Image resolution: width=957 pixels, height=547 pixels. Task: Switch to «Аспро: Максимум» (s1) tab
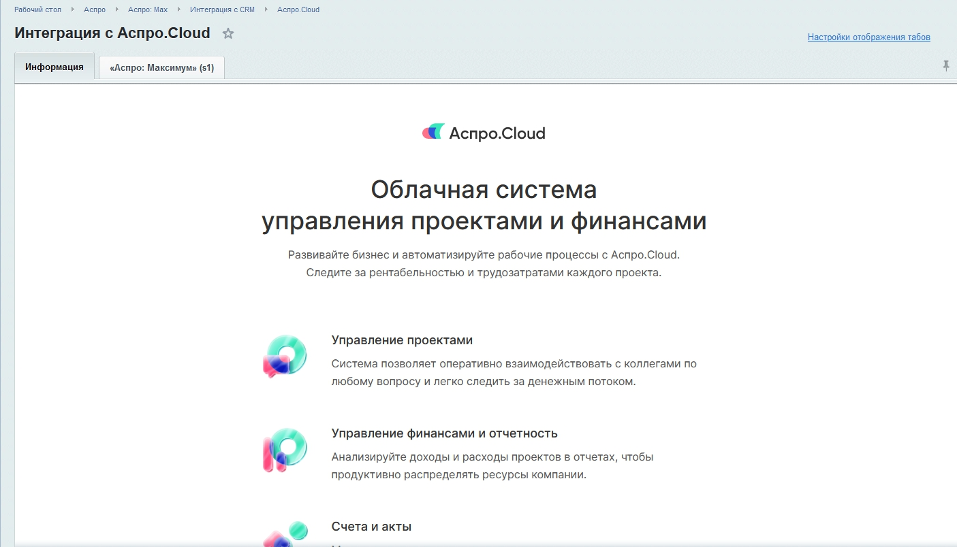[161, 68]
